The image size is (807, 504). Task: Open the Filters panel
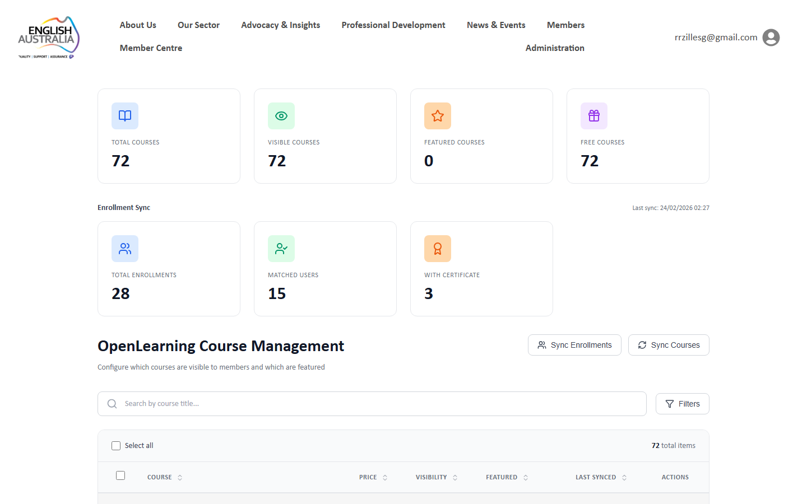pyautogui.click(x=683, y=404)
